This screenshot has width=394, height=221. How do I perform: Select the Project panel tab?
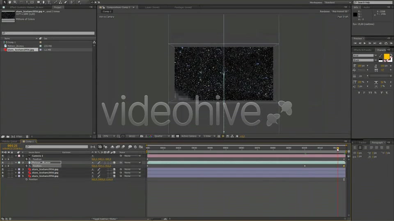pyautogui.click(x=57, y=7)
